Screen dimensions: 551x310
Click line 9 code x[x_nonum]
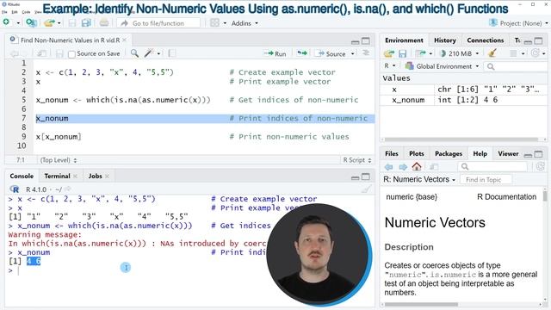click(59, 137)
